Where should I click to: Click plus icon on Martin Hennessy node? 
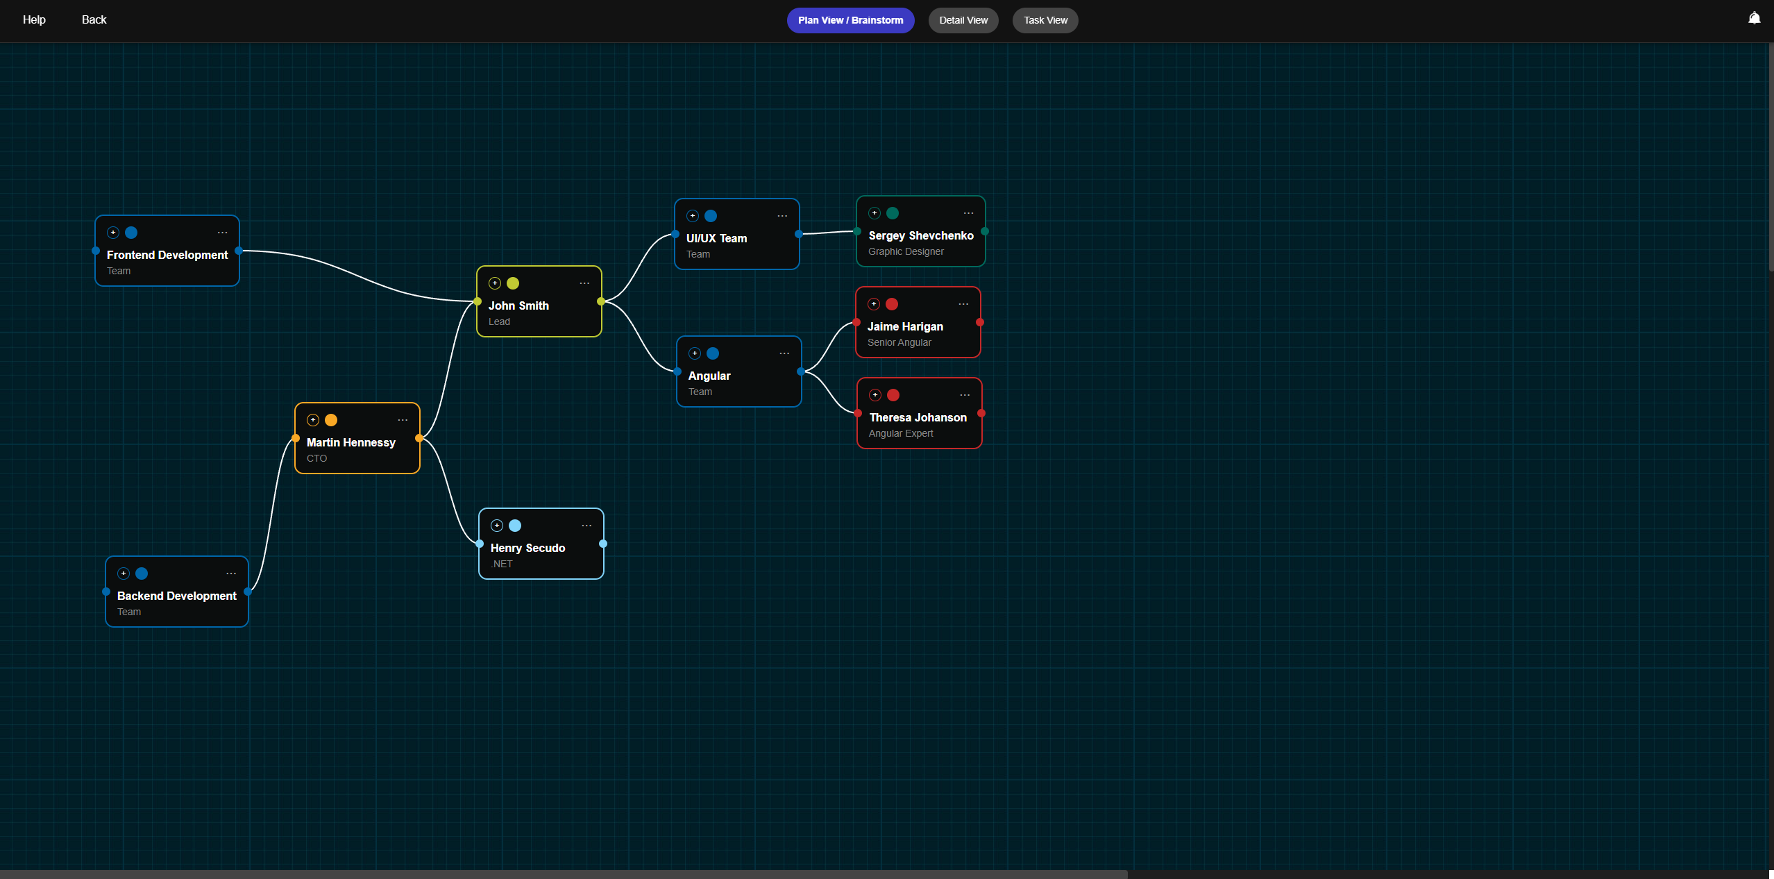point(313,420)
